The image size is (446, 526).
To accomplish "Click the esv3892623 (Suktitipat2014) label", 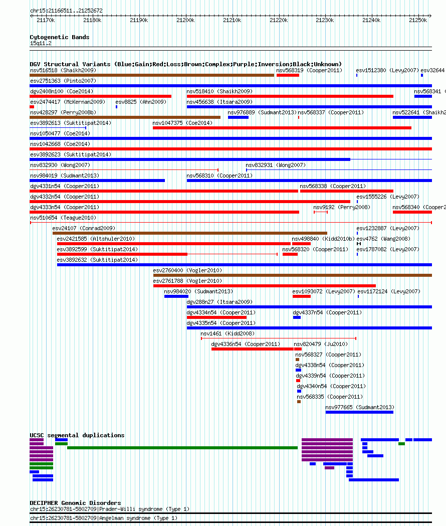I will click(x=71, y=154).
